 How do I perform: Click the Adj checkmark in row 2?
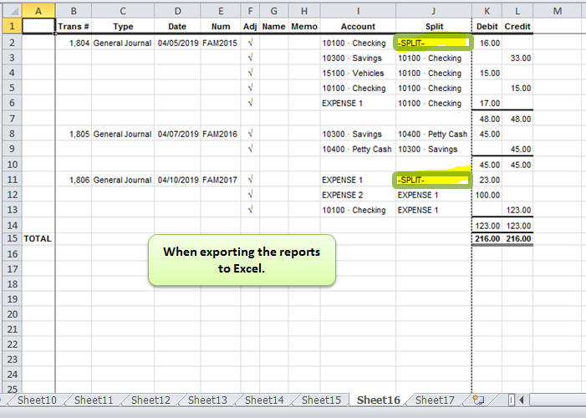[251, 43]
